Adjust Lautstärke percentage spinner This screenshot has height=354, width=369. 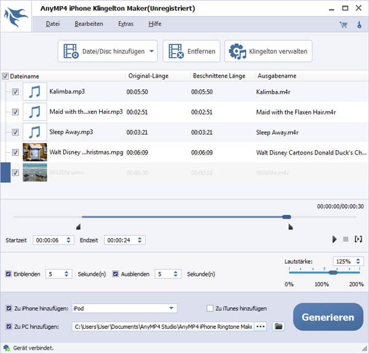pos(358,261)
